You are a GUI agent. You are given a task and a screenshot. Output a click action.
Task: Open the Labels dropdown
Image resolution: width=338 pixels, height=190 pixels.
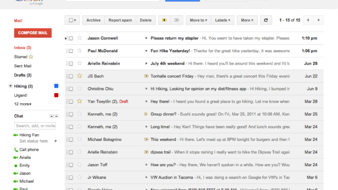pos(222,20)
